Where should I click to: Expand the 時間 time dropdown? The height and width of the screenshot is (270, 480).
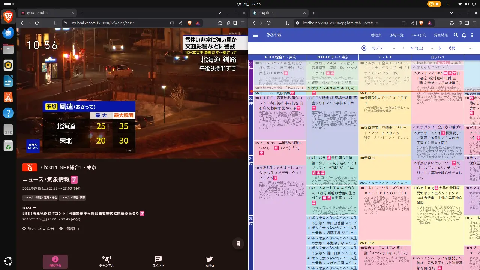point(458,48)
